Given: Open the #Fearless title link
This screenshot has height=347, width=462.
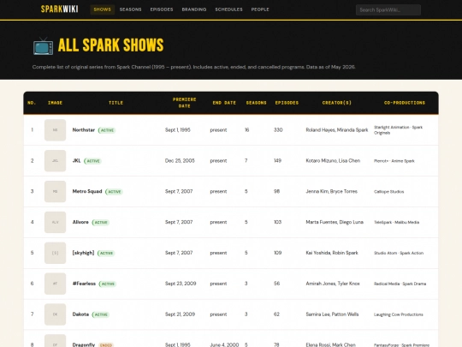Looking at the screenshot, I should pos(84,284).
